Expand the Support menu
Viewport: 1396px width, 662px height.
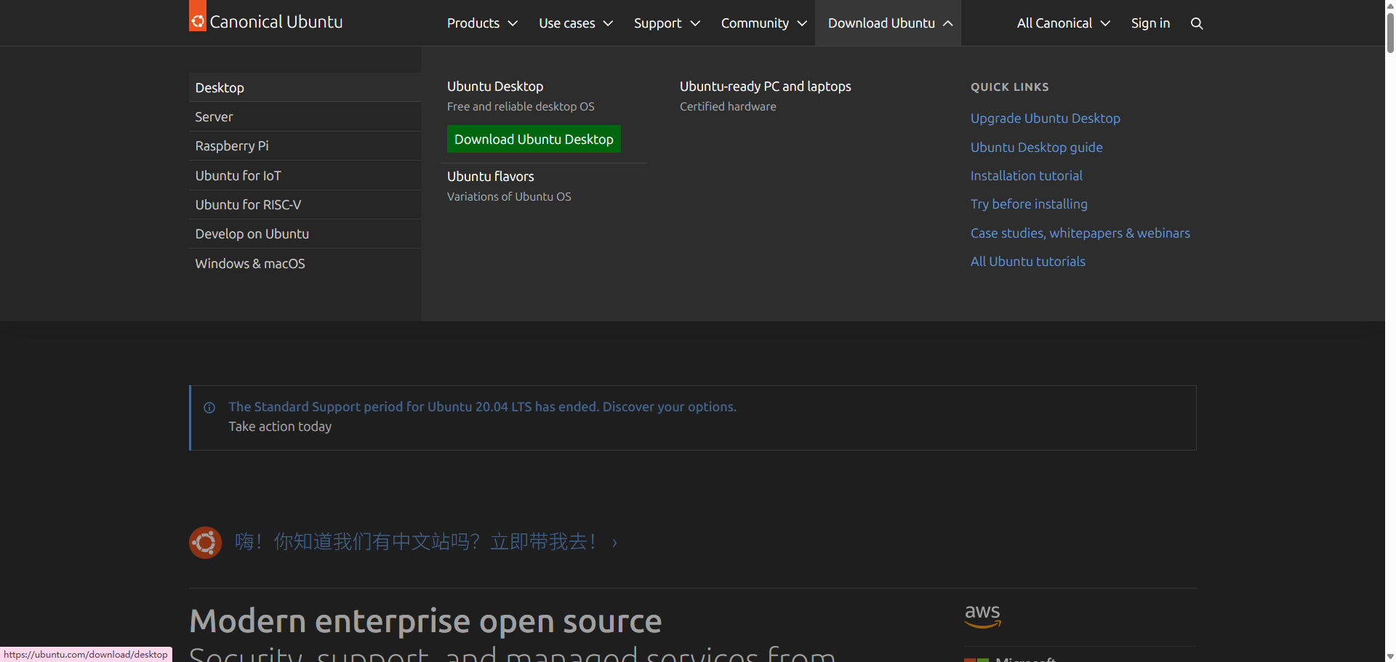(x=666, y=23)
